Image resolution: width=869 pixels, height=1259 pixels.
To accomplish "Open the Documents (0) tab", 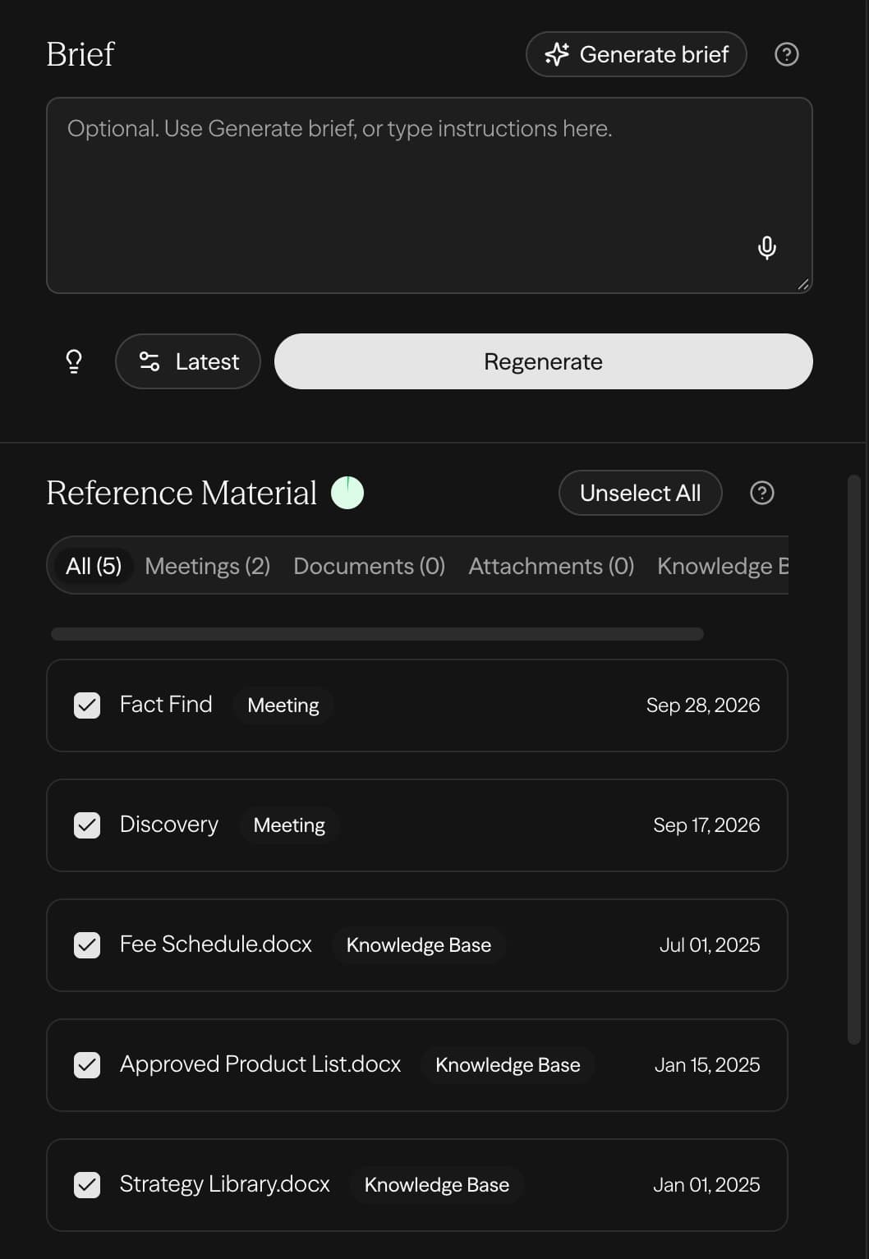I will click(370, 566).
